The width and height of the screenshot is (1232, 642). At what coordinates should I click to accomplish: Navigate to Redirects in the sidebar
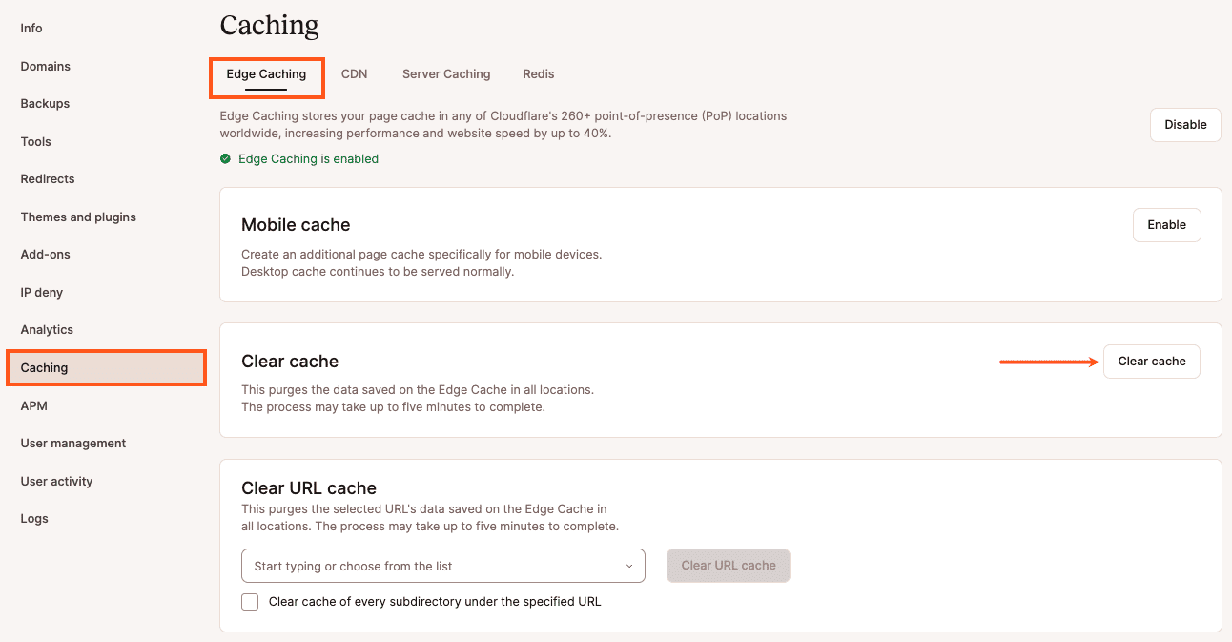(x=48, y=179)
